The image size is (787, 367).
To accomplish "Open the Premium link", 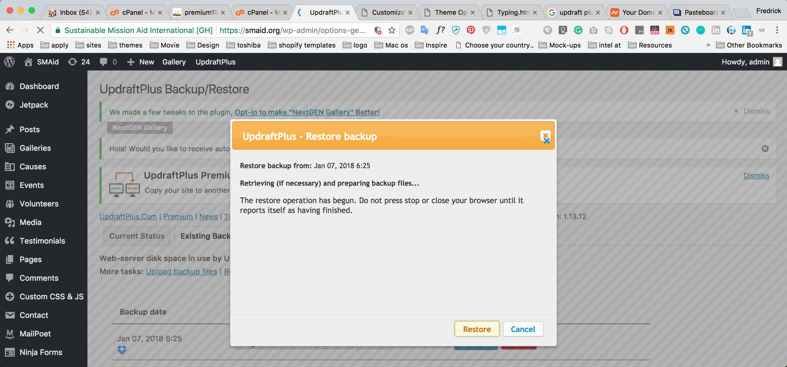I will tap(178, 217).
